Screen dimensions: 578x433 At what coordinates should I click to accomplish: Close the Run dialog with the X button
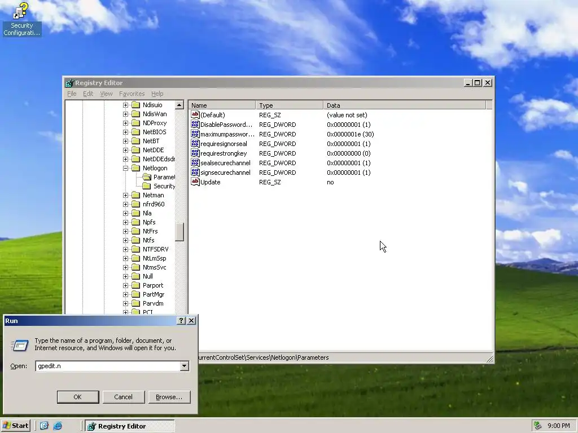[x=191, y=321]
